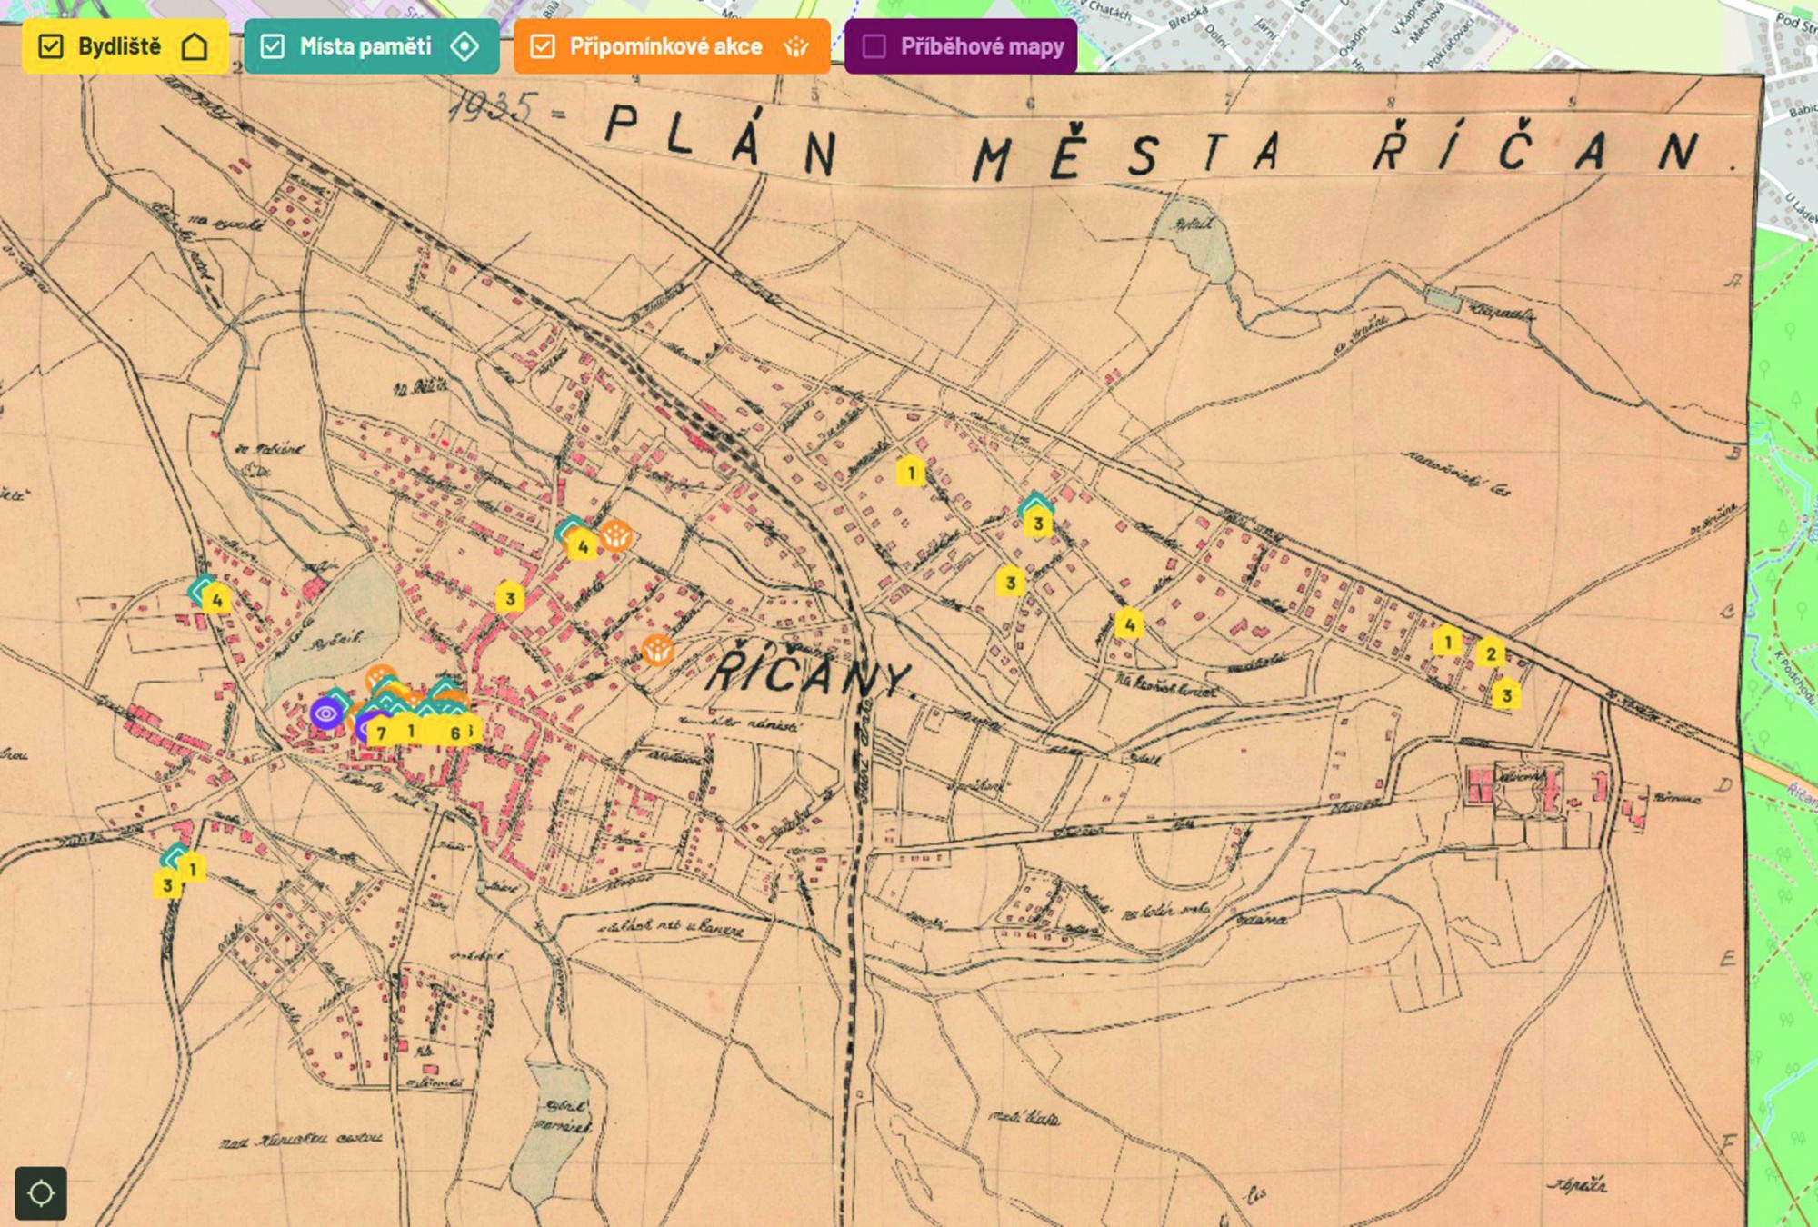Select the yellow residence marker numbered 2
Viewport: 1818px width, 1227px height.
point(1491,653)
